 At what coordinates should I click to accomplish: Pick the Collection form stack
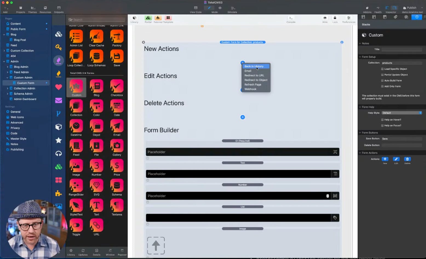click(x=76, y=106)
